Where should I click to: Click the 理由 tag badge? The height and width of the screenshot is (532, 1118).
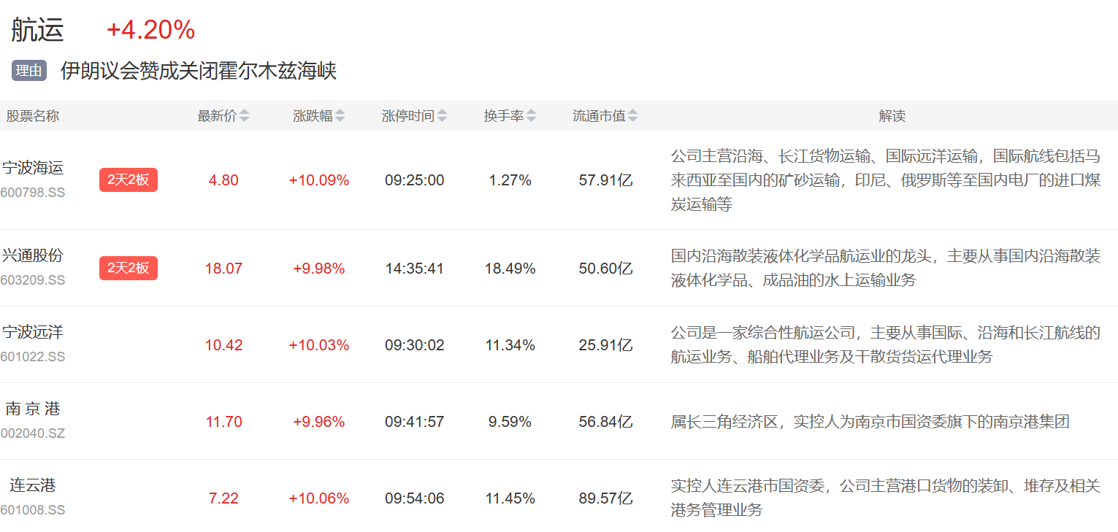click(29, 71)
